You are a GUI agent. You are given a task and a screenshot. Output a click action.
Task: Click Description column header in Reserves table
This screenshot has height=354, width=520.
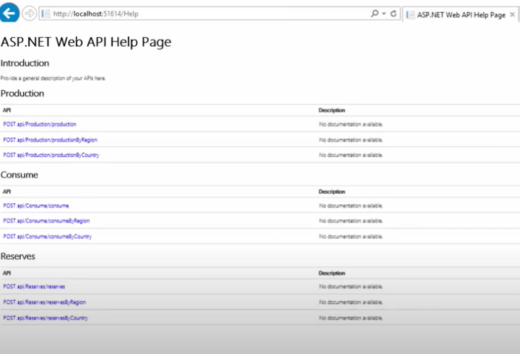click(x=331, y=273)
